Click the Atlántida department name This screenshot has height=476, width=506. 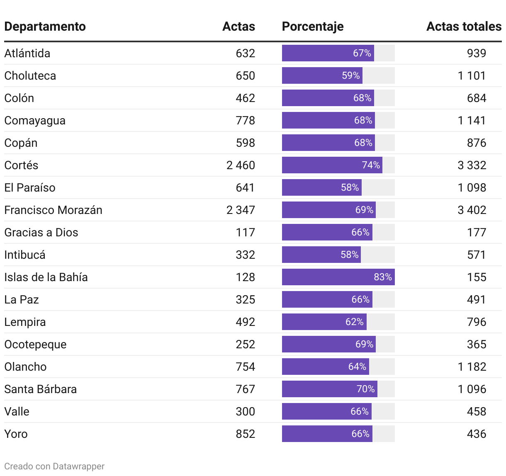(27, 53)
